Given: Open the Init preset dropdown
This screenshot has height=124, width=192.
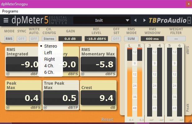Looking at the screenshot, I should pos(102,20).
